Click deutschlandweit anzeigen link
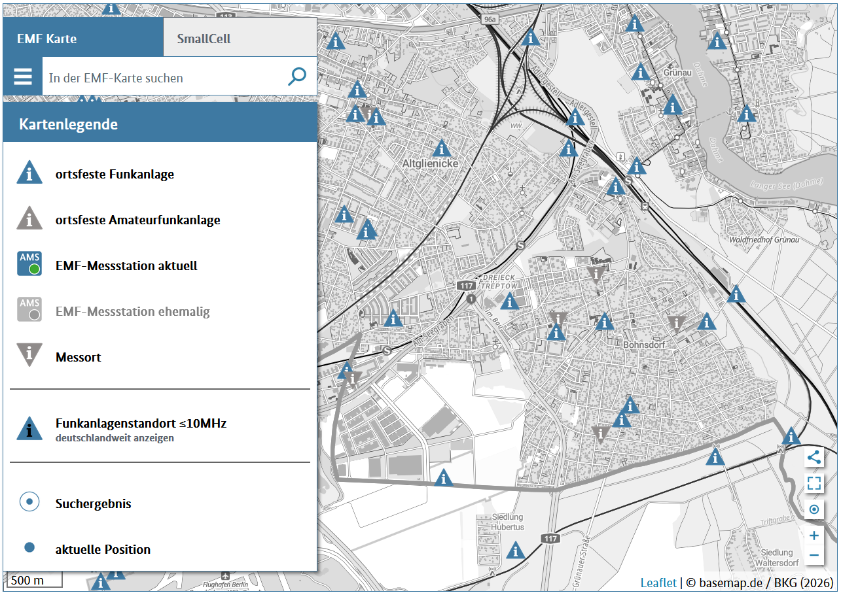The image size is (841, 595). (x=115, y=438)
